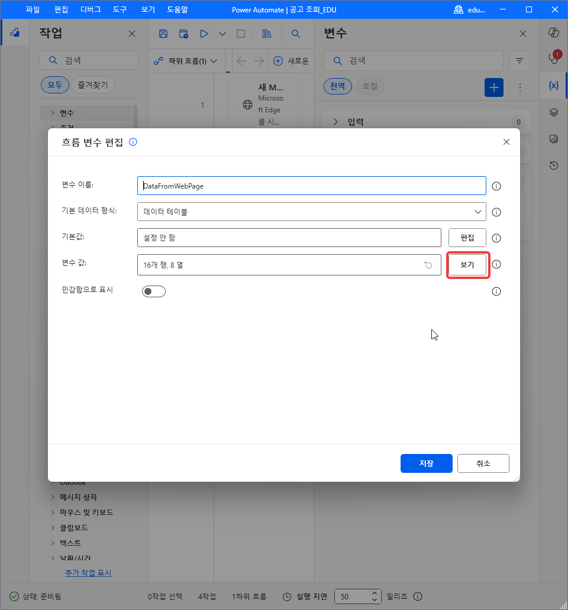The image size is (568, 610).
Task: Click the 새로운 subflow button
Action: (291, 61)
